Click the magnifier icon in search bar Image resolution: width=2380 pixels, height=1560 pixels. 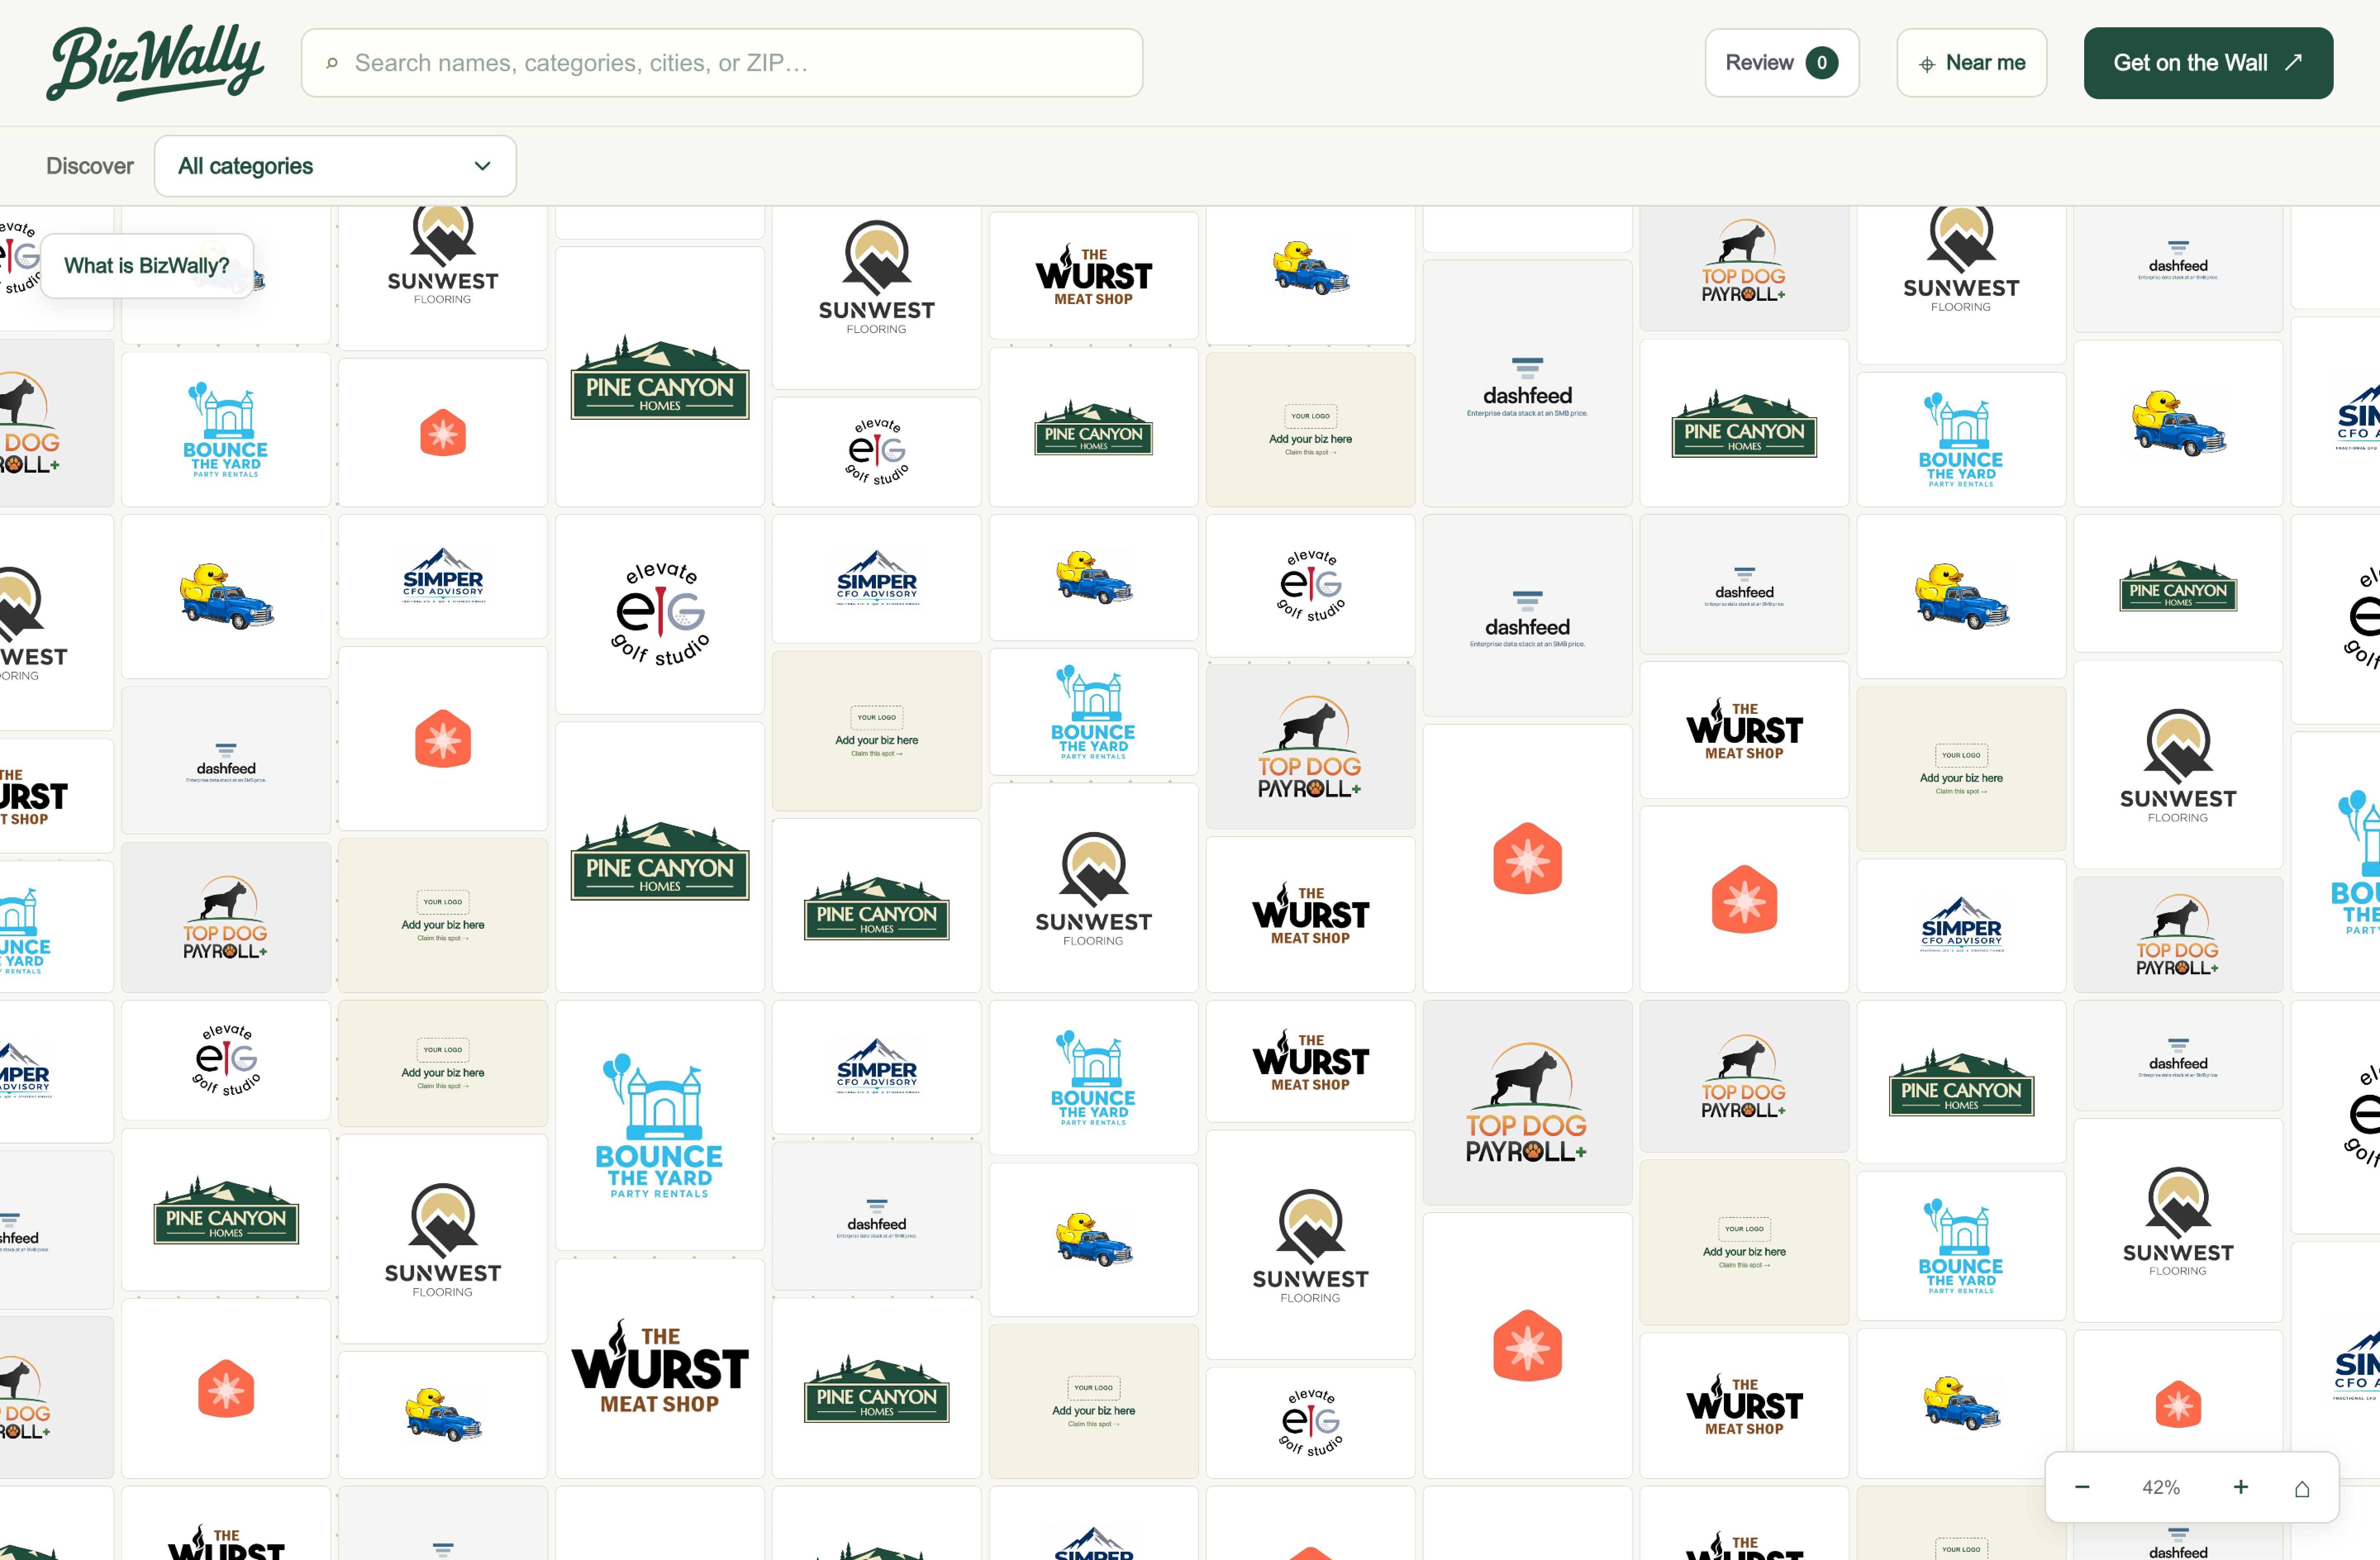coord(332,63)
